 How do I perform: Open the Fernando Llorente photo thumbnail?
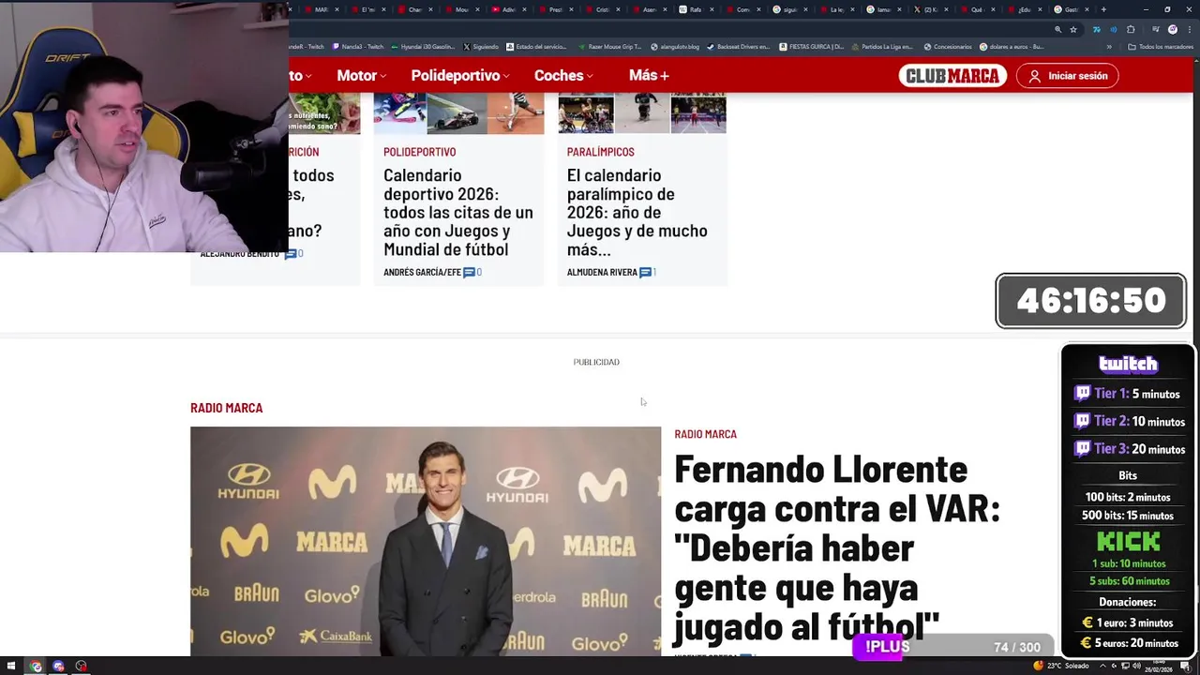click(x=426, y=541)
